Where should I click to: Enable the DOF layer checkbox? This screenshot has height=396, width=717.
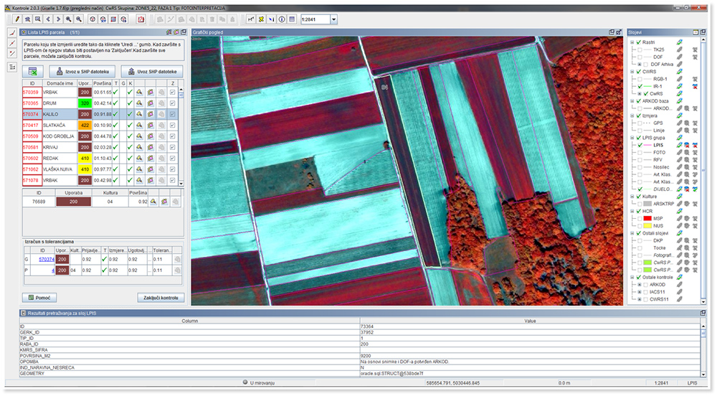point(640,57)
